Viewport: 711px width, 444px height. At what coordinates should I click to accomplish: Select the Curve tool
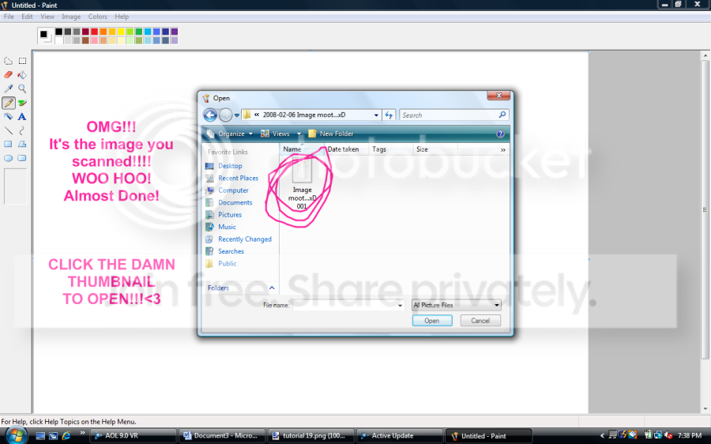tap(22, 130)
